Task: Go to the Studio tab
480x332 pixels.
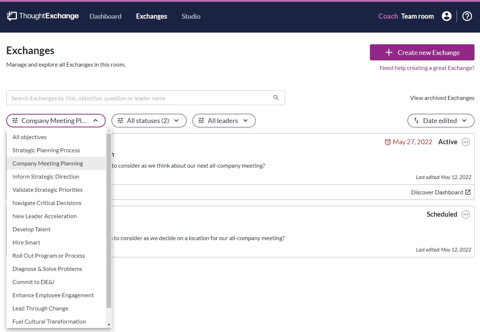Action: point(191,16)
